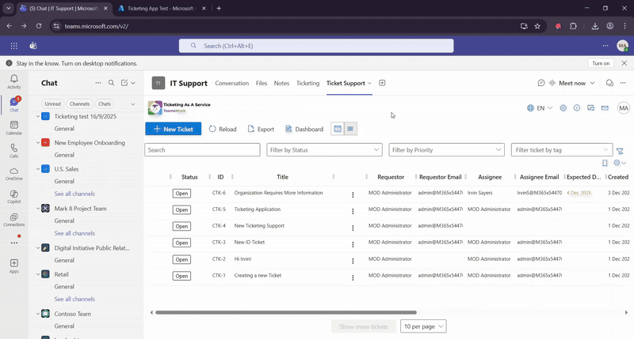Open OneDrive from the Teams sidebar
634x339 pixels.
click(x=13, y=173)
